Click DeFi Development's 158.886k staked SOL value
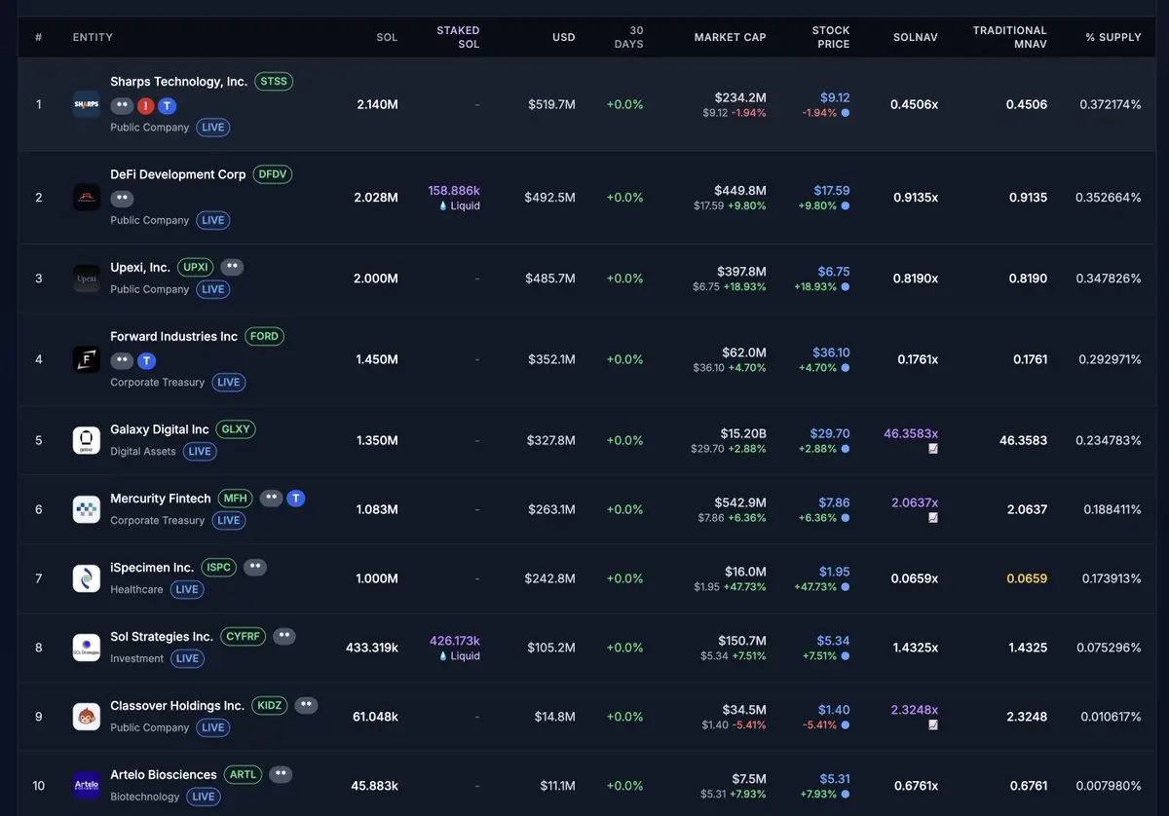 454,191
